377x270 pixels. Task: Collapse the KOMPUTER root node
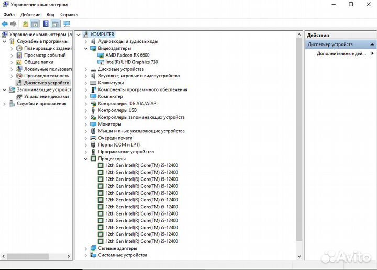pyautogui.click(x=79, y=35)
